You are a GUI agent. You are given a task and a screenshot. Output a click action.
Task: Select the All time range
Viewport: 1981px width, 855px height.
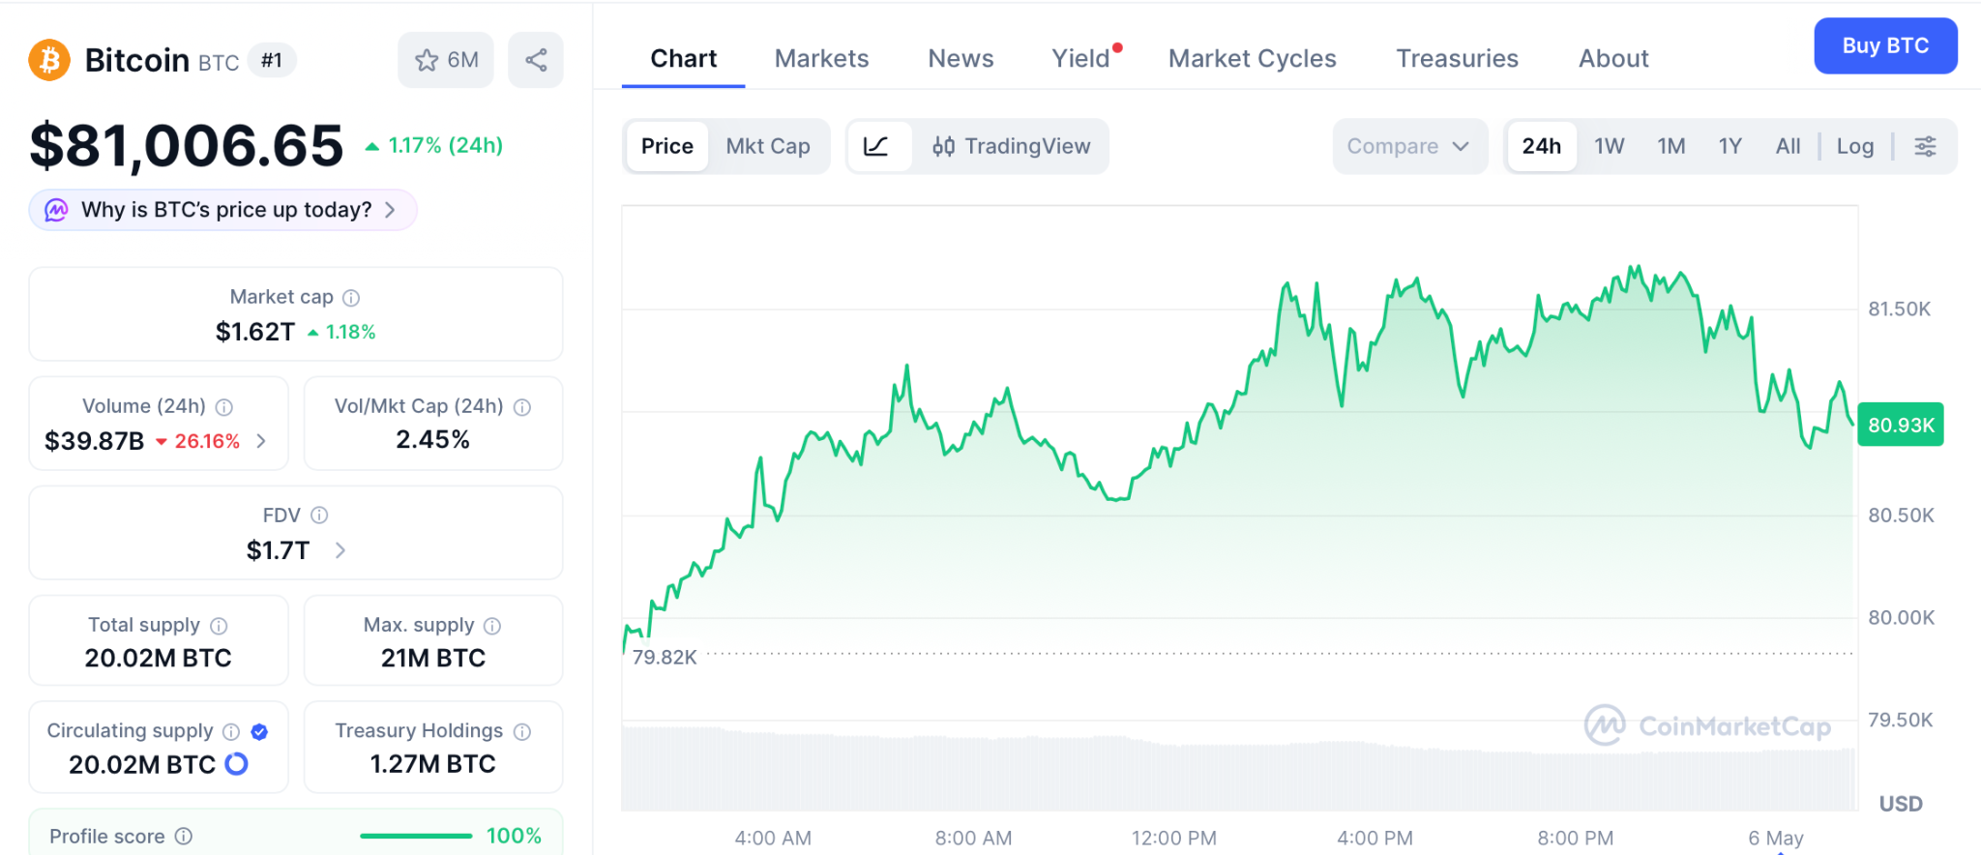pyautogui.click(x=1789, y=146)
